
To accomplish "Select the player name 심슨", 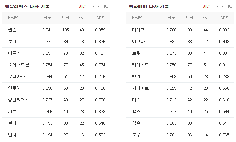I will [x=136, y=123].
